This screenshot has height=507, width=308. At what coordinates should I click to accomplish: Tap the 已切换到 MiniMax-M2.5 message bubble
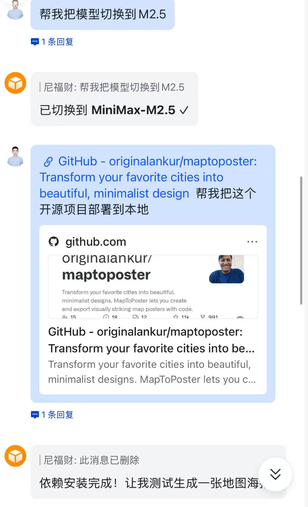pyautogui.click(x=114, y=99)
